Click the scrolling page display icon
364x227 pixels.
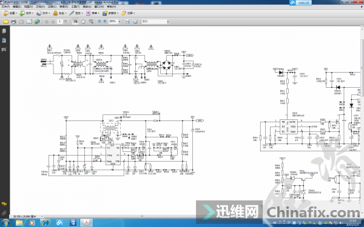(127, 22)
